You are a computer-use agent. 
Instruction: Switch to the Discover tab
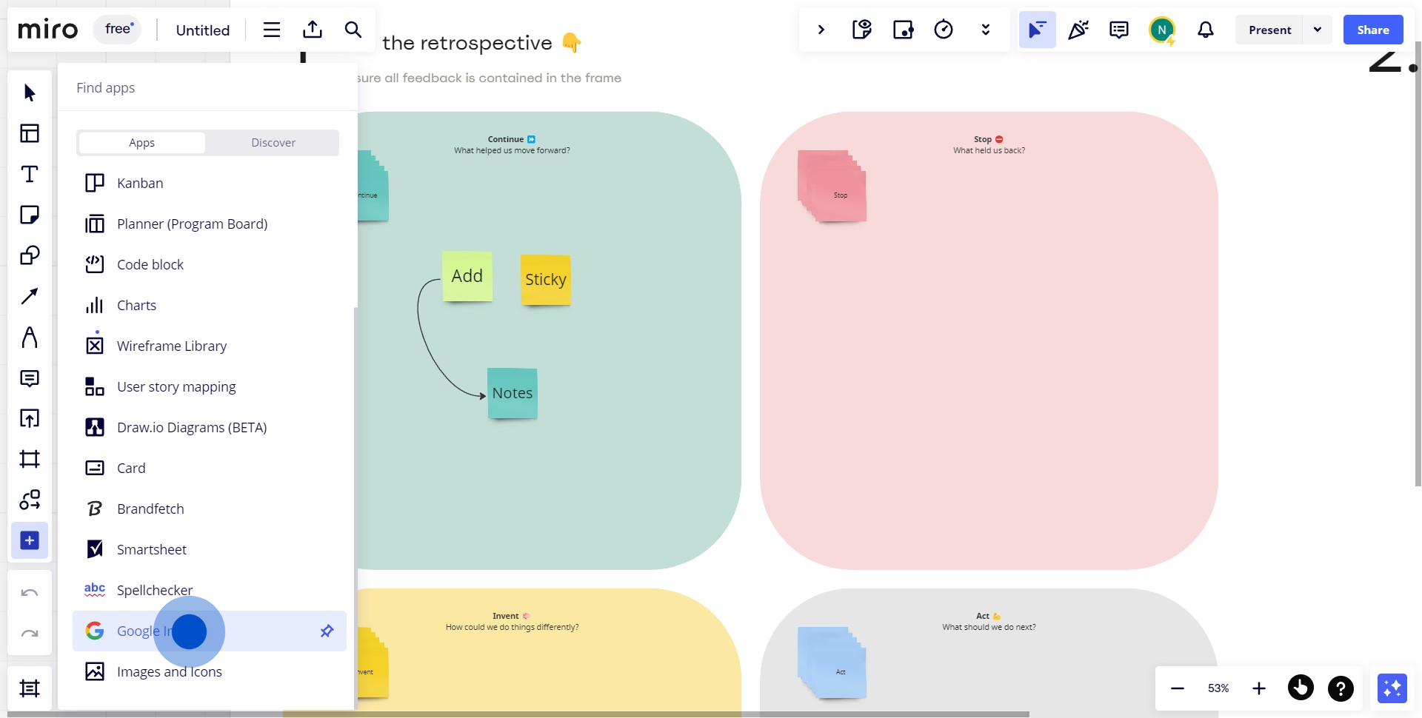pos(273,143)
